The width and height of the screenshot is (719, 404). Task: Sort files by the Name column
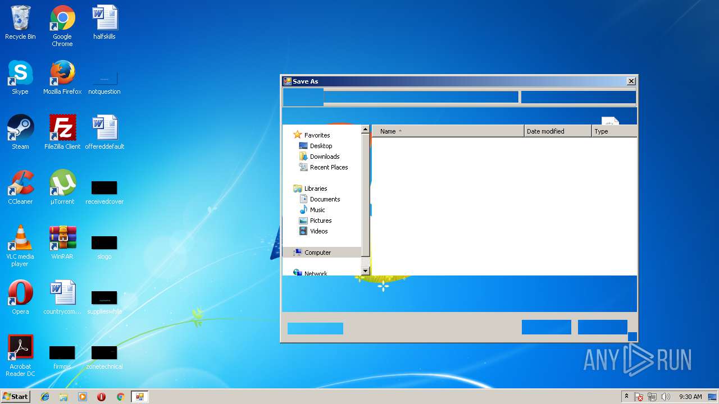448,131
